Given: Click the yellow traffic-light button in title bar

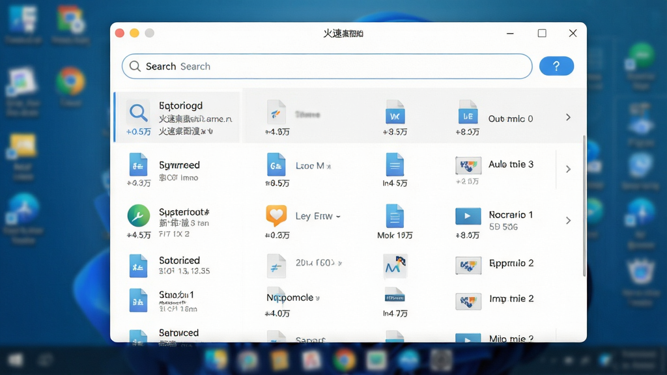Looking at the screenshot, I should (x=134, y=33).
